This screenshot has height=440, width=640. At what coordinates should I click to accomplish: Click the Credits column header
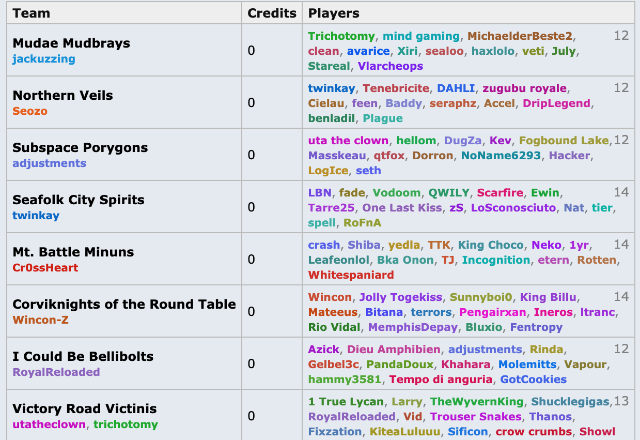[x=272, y=13]
